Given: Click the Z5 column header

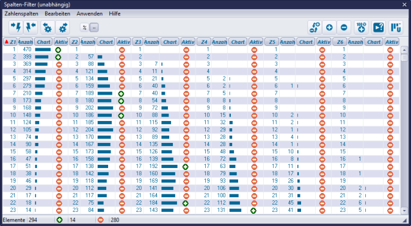Looking at the screenshot, I should coord(272,42).
